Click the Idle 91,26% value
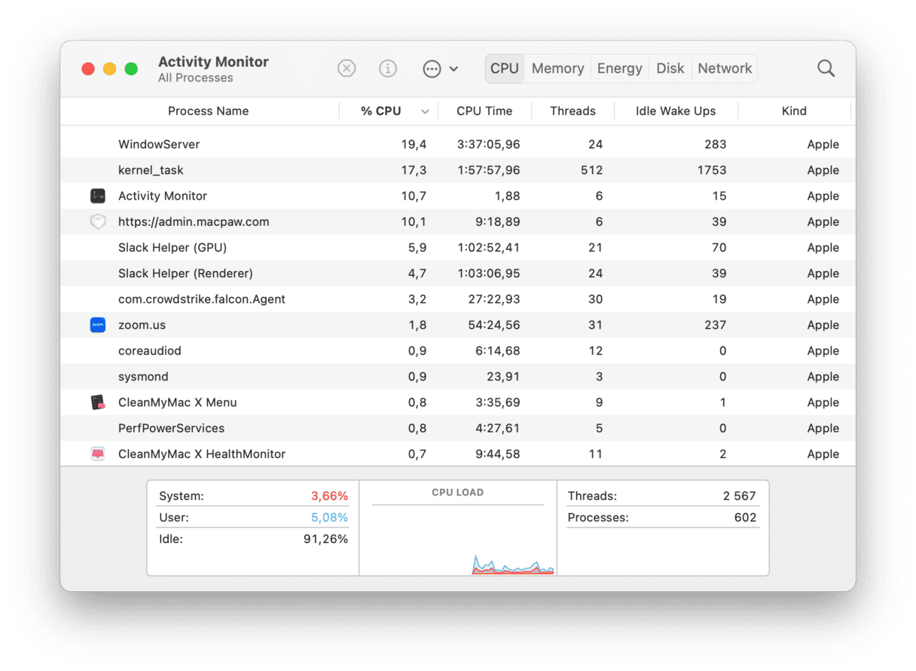 click(x=325, y=539)
